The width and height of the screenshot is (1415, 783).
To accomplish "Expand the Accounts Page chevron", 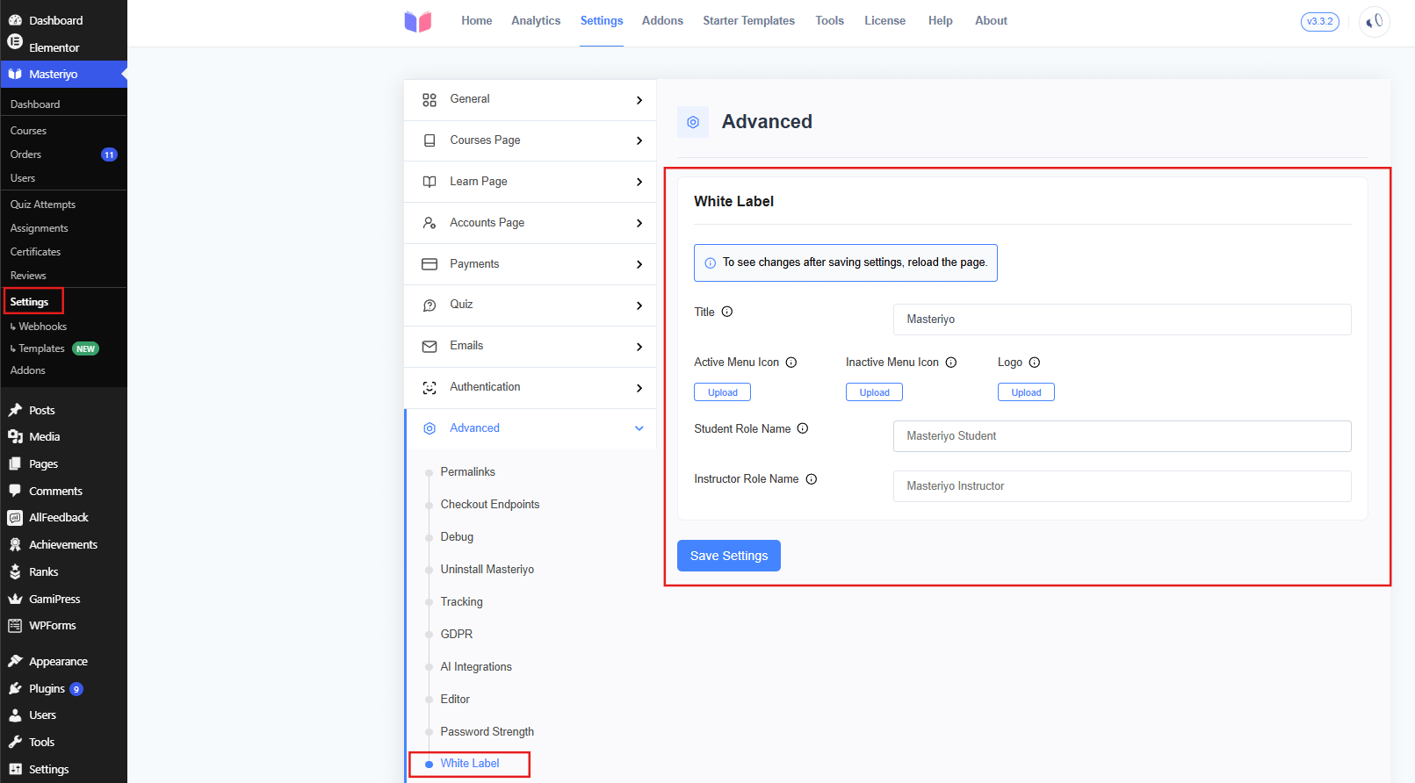I will point(639,223).
